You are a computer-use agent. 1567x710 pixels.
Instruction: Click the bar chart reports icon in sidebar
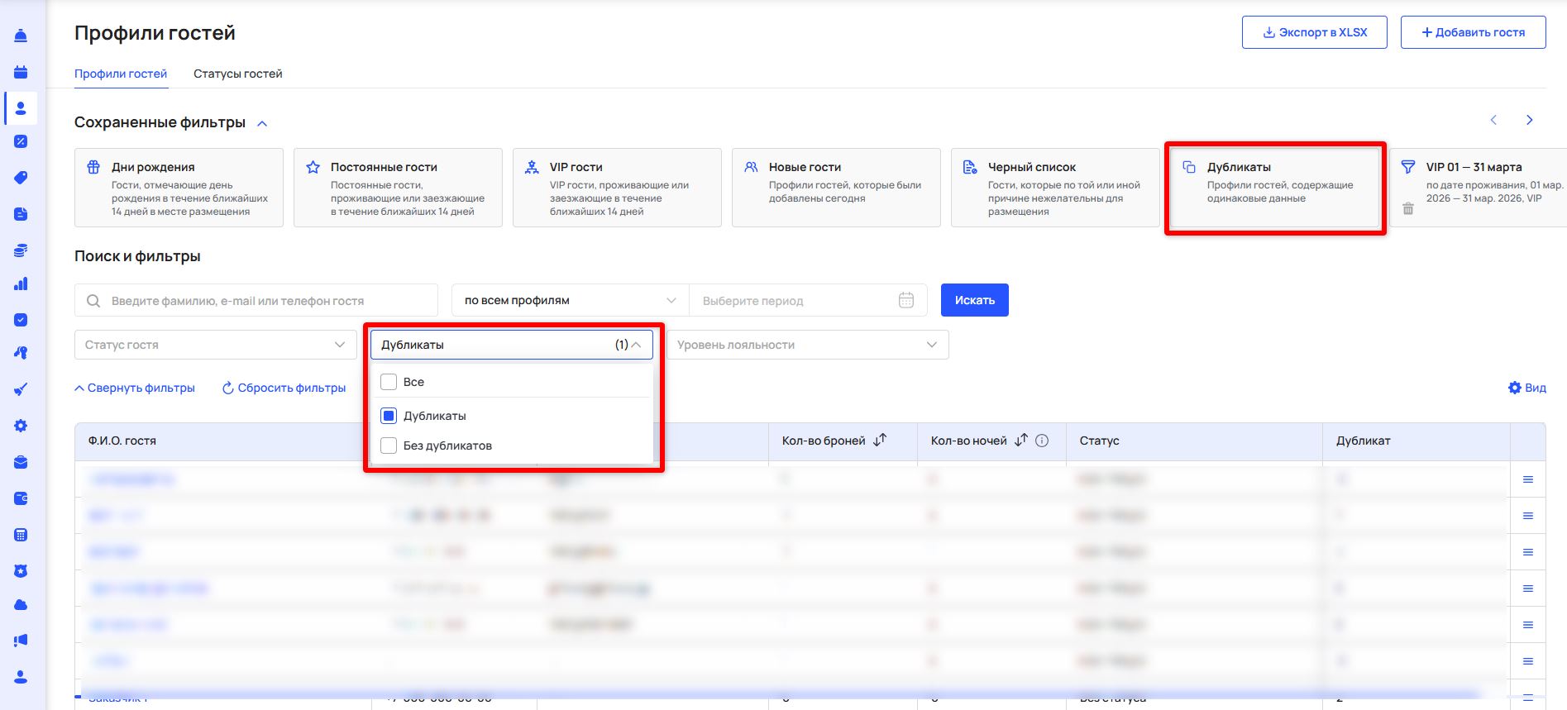(21, 284)
